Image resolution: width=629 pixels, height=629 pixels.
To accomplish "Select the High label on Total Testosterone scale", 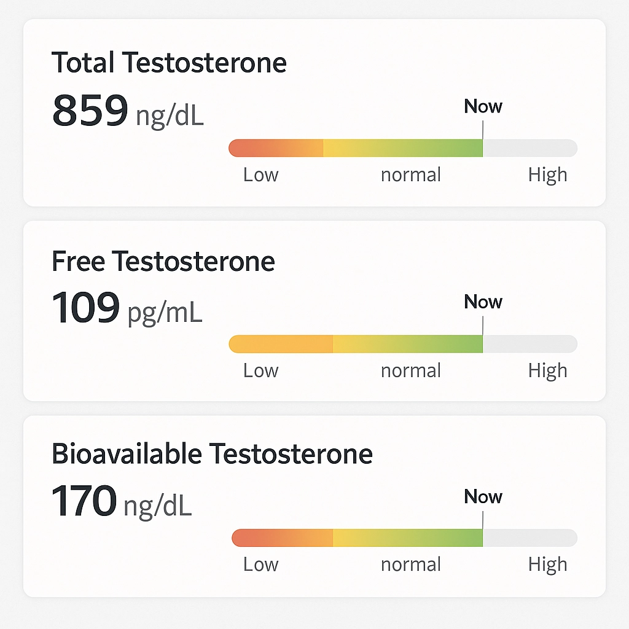I will tap(547, 174).
